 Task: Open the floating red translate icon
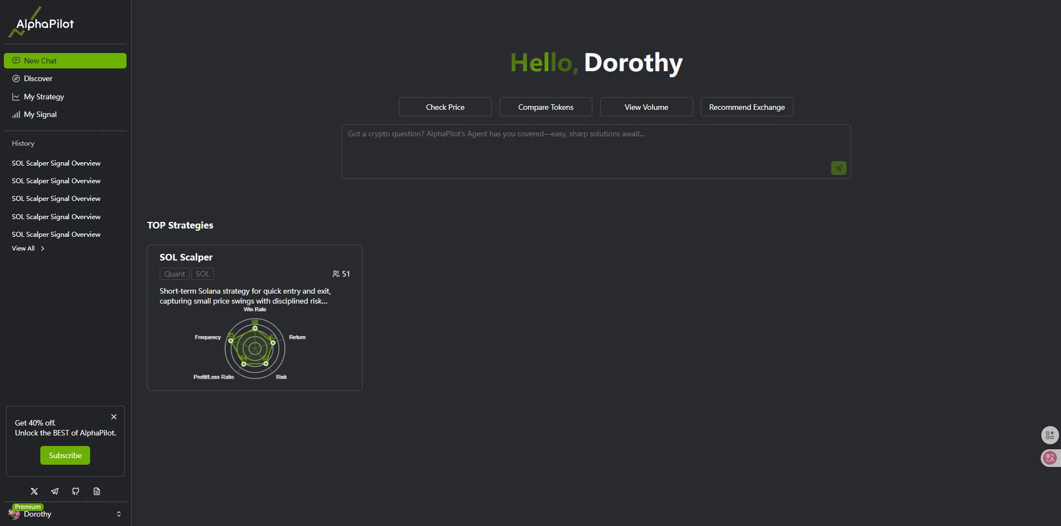coord(1050,458)
